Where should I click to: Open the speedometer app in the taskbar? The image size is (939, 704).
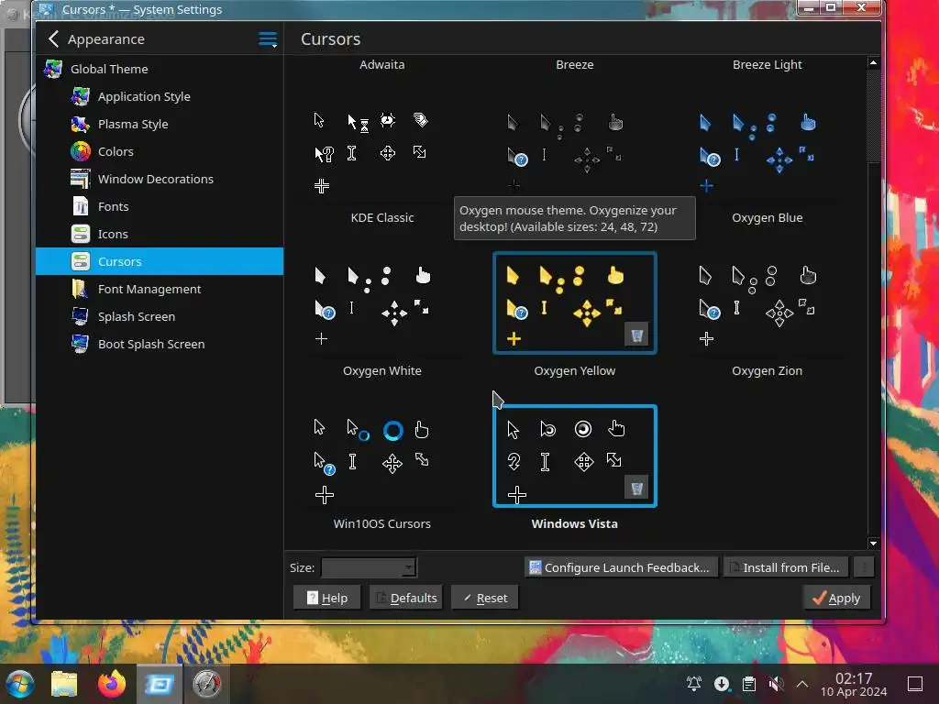[206, 684]
